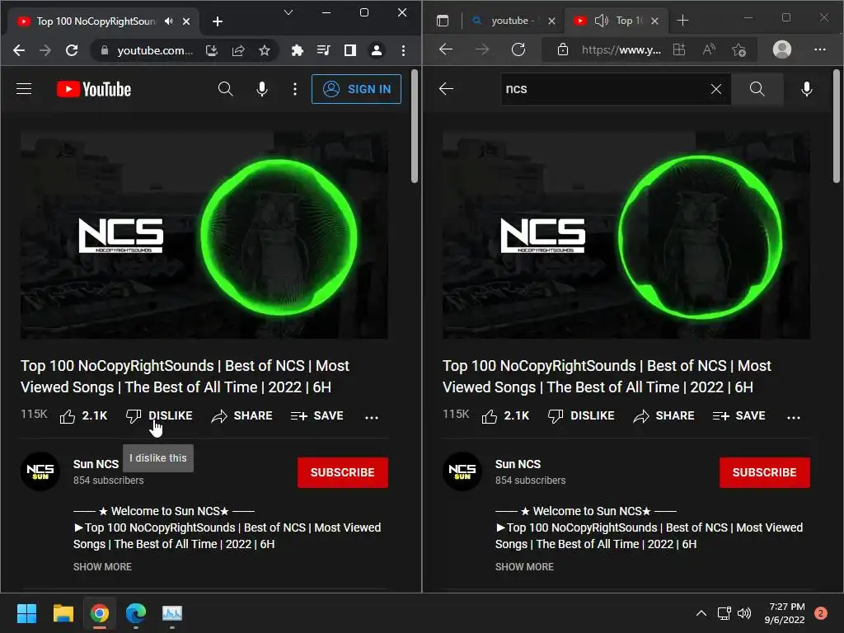Toggle Chrome side panel
The image size is (844, 633).
tap(349, 50)
